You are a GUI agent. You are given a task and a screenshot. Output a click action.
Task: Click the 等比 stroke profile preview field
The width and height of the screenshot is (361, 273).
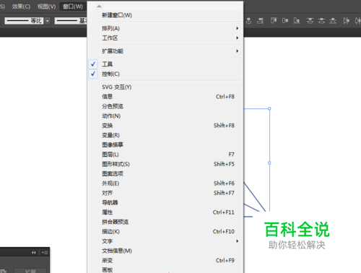pyautogui.click(x=25, y=21)
